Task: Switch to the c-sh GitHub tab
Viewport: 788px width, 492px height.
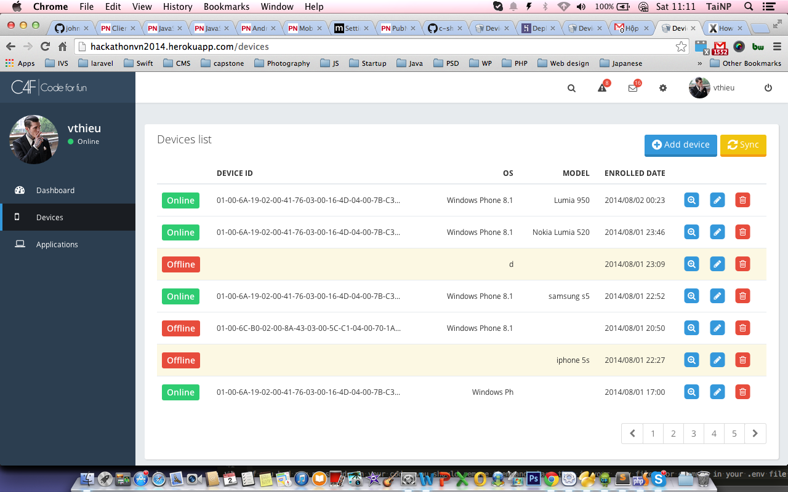Action: [446, 28]
